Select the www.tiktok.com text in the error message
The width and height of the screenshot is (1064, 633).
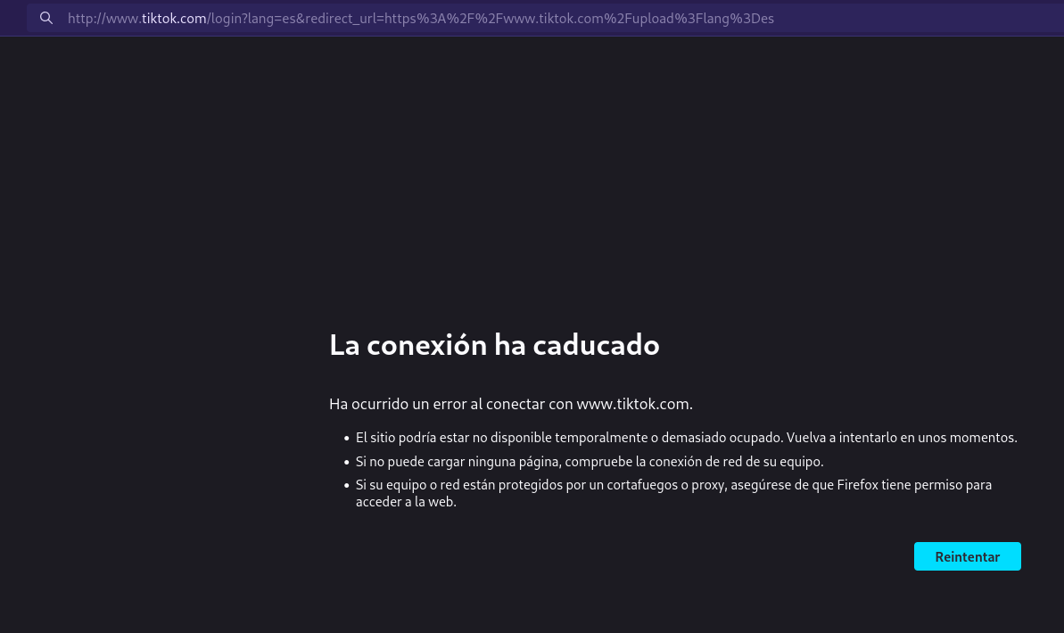click(632, 404)
